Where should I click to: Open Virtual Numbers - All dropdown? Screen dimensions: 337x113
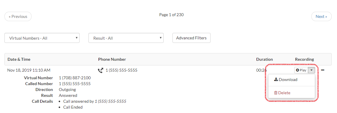pyautogui.click(x=42, y=38)
